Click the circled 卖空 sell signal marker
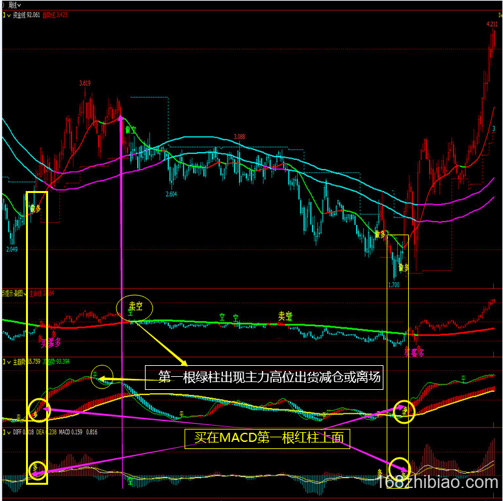Image resolution: width=503 pixels, height=501 pixels. tap(135, 307)
